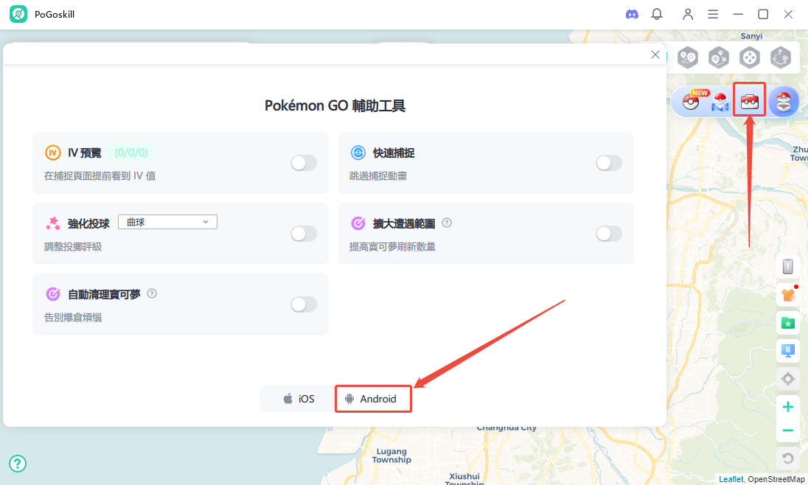Image resolution: width=808 pixels, height=485 pixels.
Task: Open the green help question mark
Action: 18,464
